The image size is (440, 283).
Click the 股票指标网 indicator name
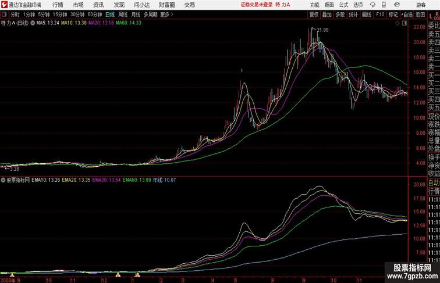point(18,180)
